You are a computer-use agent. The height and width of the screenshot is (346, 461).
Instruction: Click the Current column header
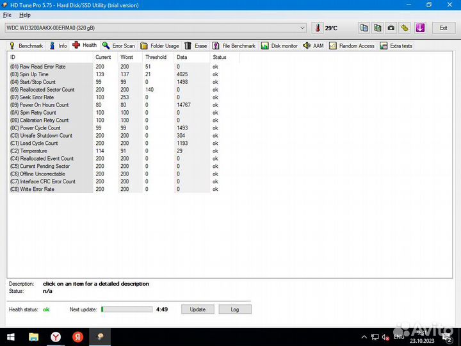pos(105,57)
